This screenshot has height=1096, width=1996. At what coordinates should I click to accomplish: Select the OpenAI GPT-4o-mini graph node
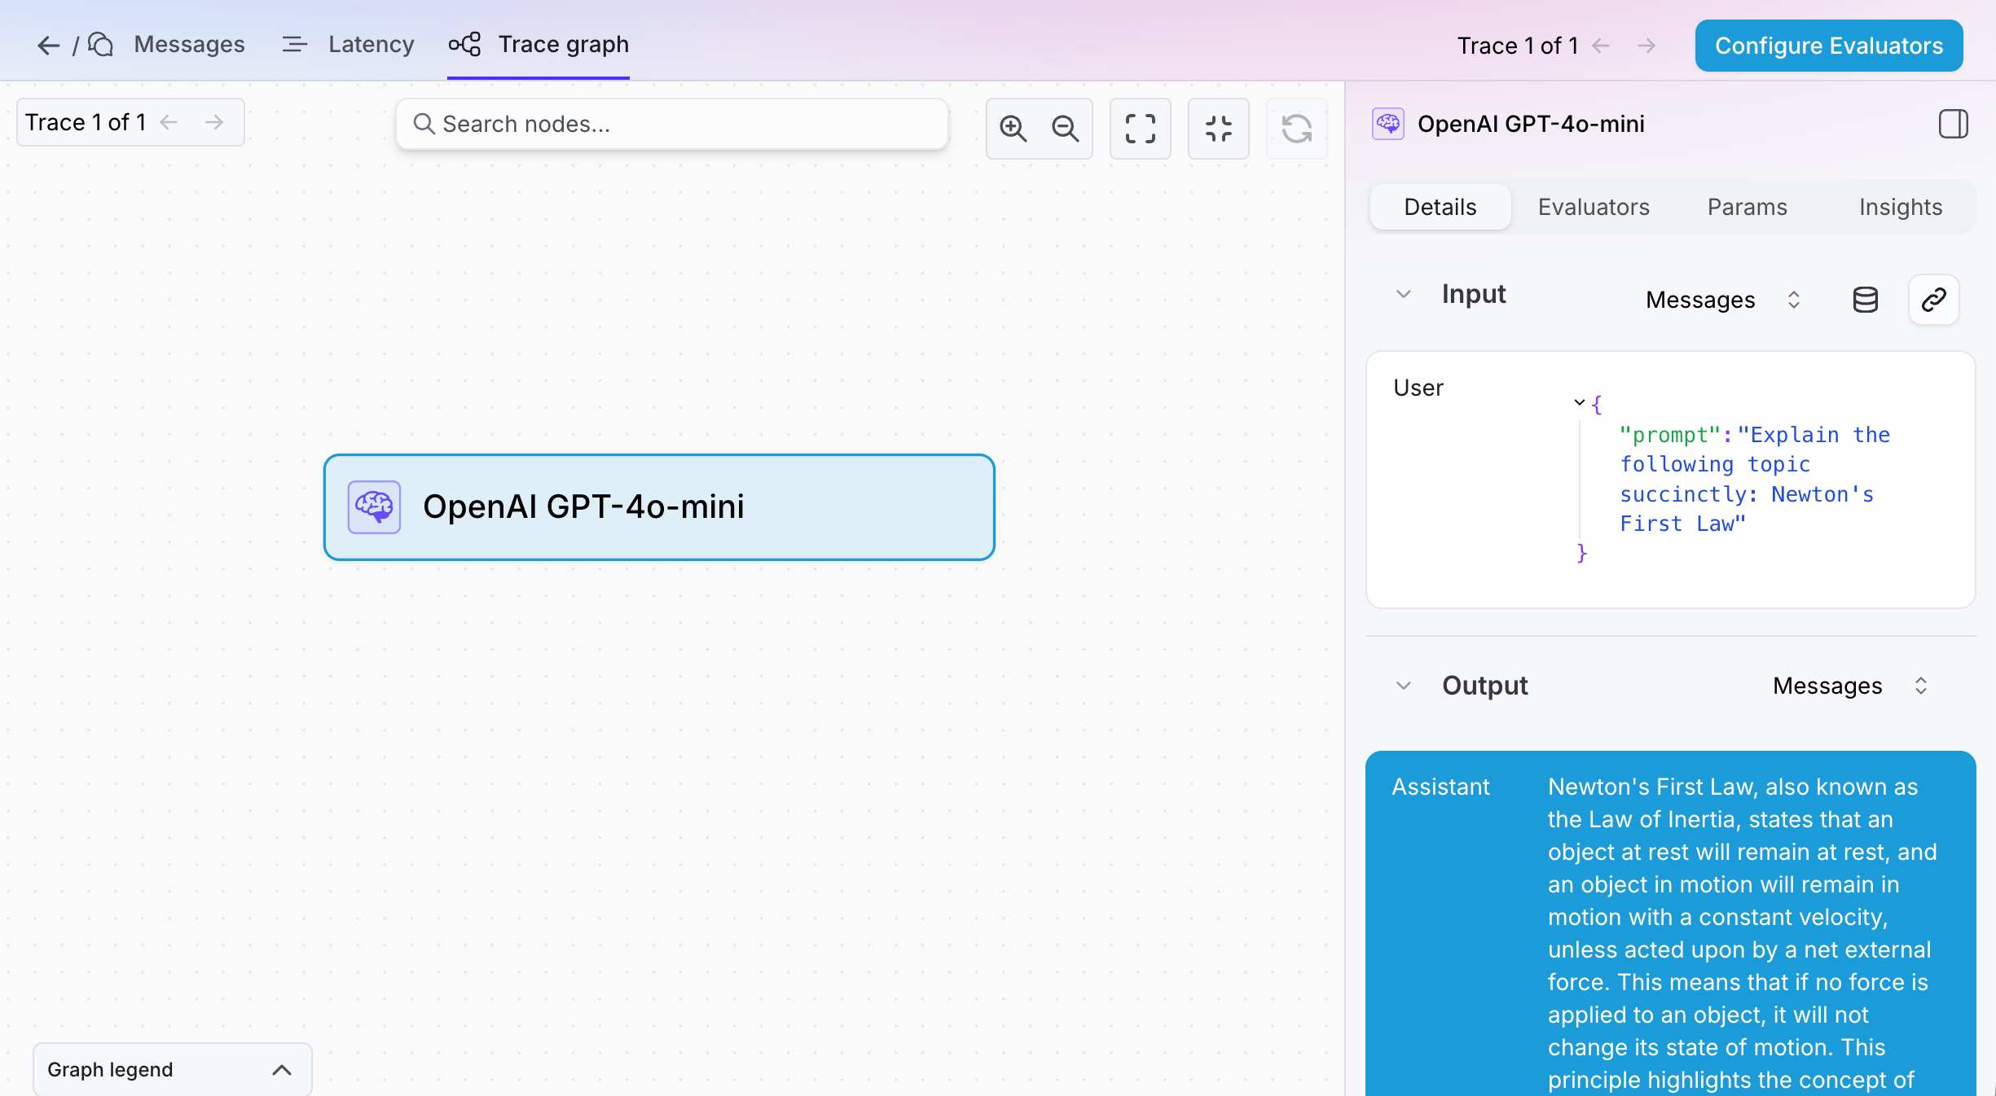pyautogui.click(x=659, y=507)
